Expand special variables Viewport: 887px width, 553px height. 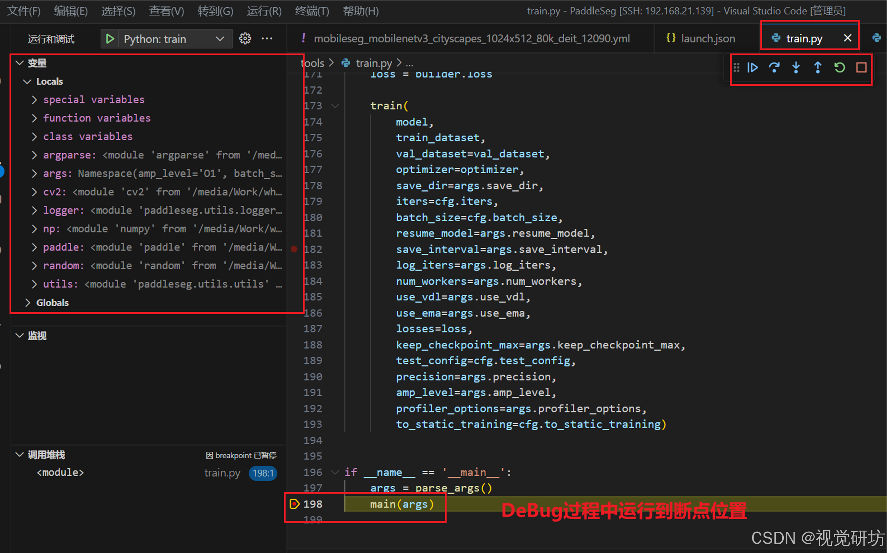point(34,100)
